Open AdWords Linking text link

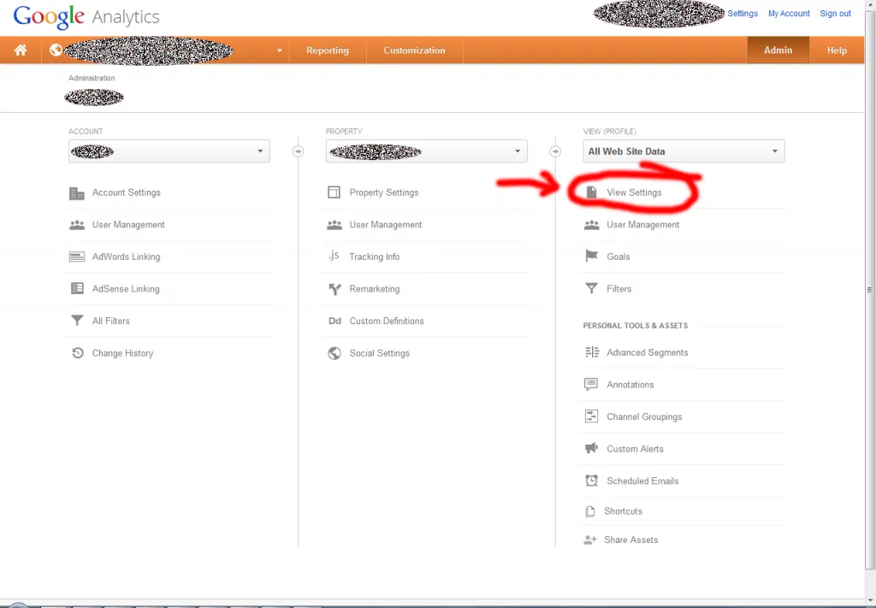point(127,257)
